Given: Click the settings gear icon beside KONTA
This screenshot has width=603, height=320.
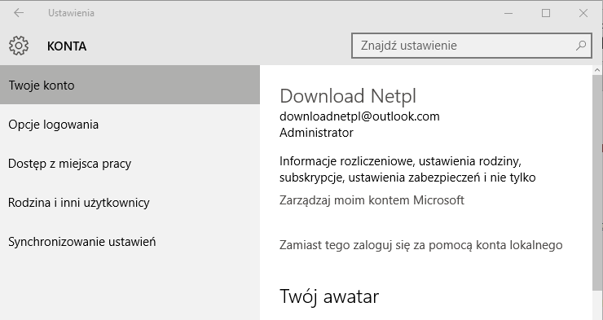Looking at the screenshot, I should (19, 46).
